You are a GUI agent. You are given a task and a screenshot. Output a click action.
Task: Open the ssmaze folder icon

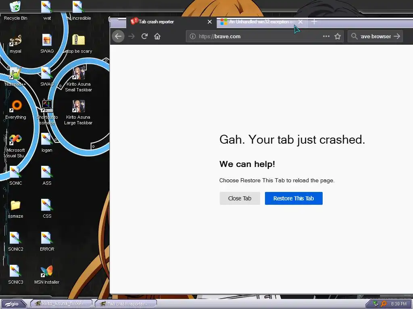15,209
